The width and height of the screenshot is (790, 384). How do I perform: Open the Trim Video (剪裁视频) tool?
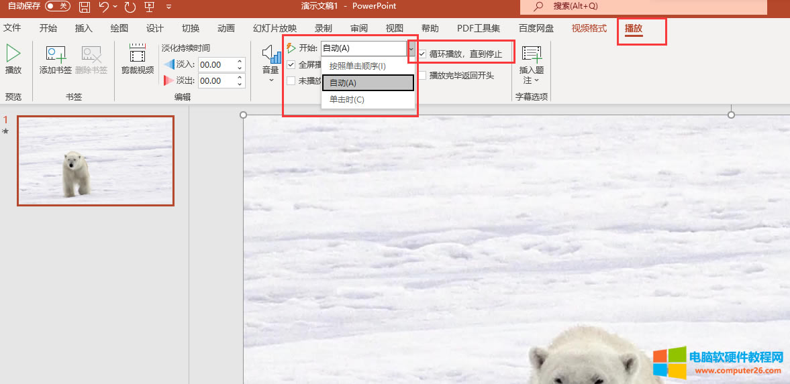pos(138,54)
